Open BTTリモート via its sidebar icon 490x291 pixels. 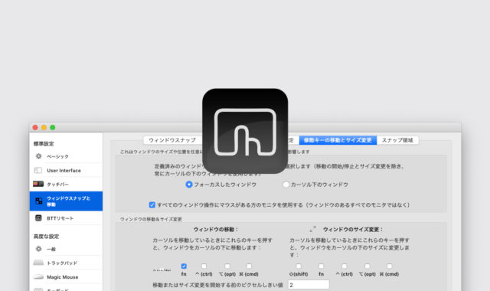coord(38,217)
